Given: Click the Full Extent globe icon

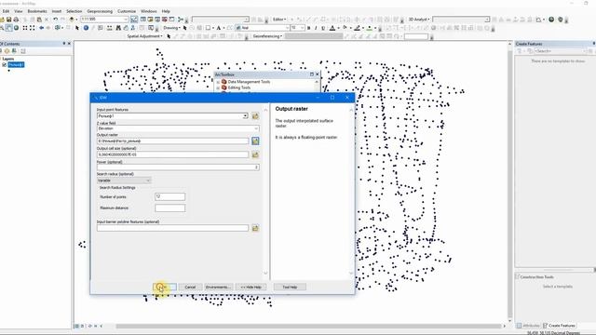Looking at the screenshot, I should point(16,28).
